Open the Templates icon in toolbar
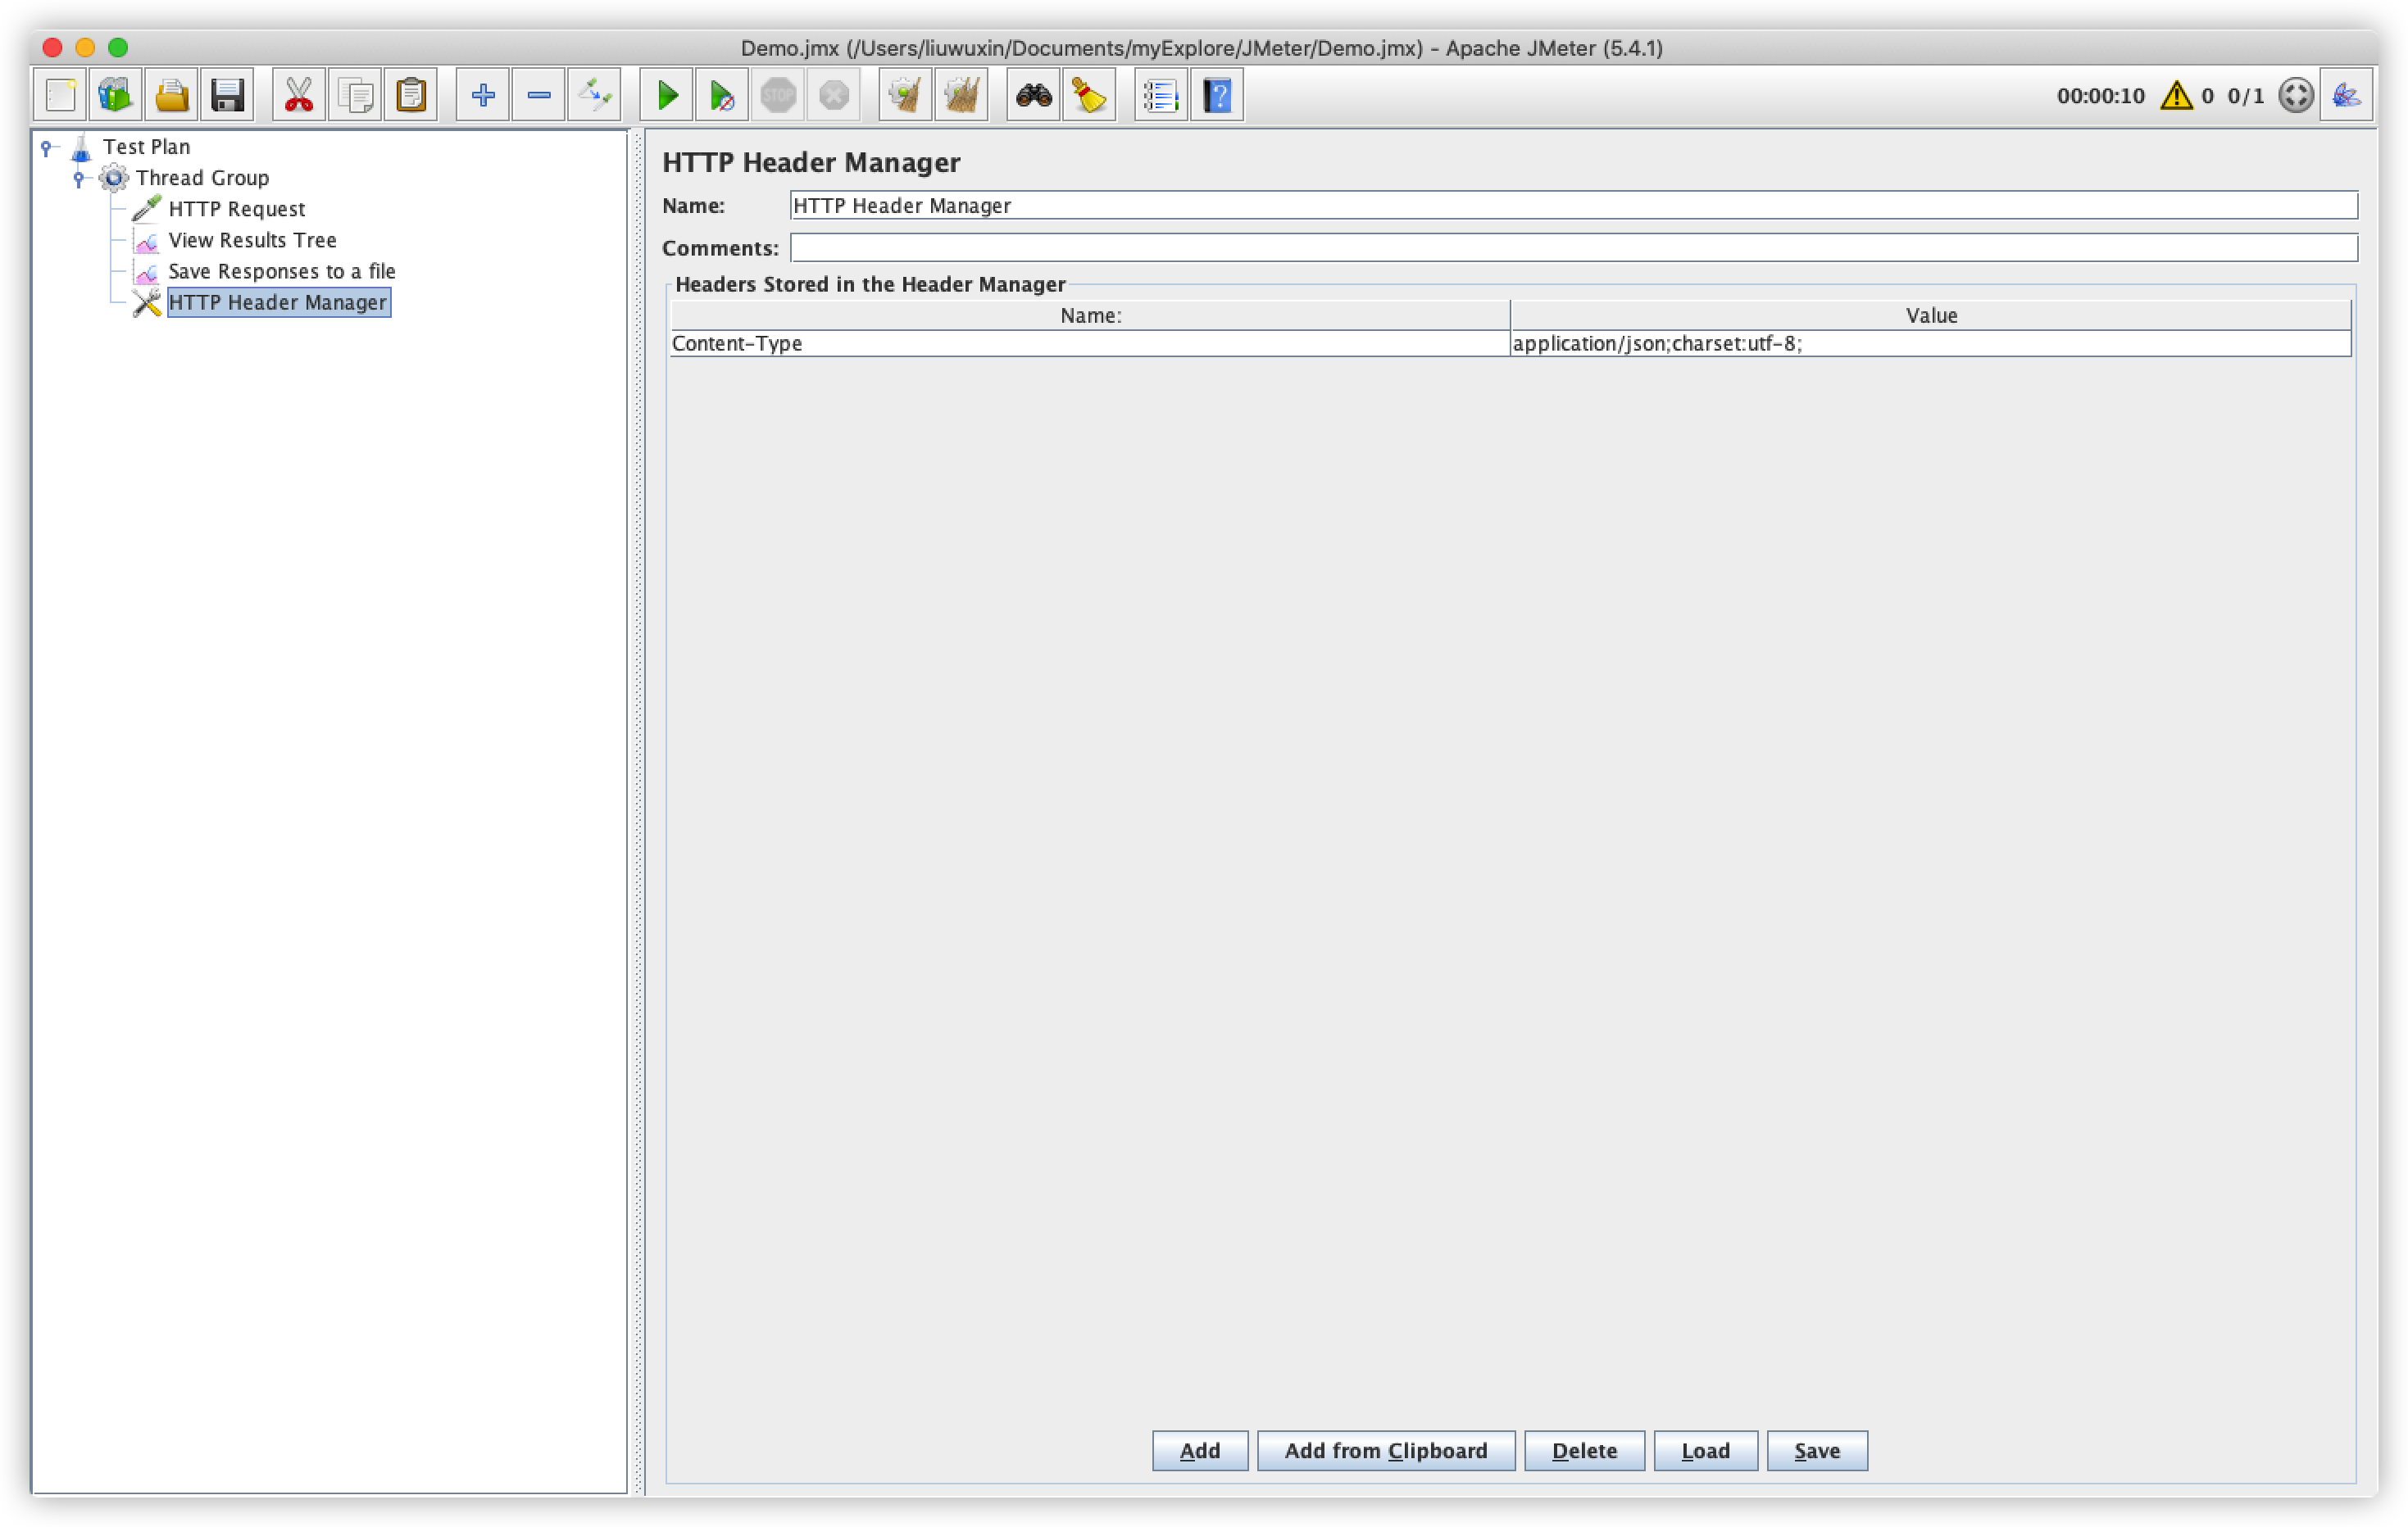 point(116,96)
